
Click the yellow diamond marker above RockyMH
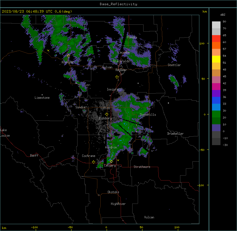tap(68, 56)
